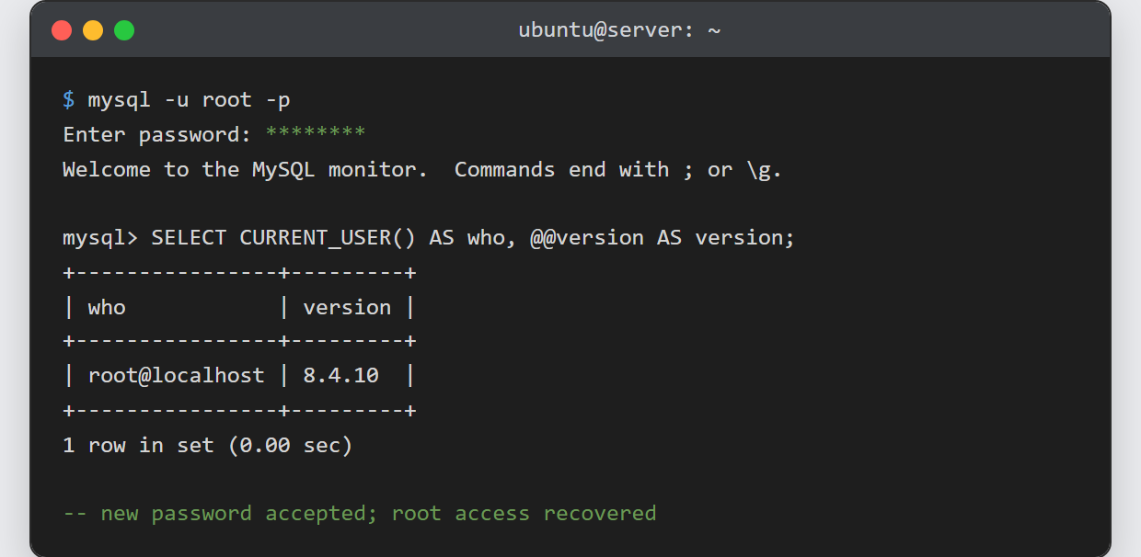Click the "Commands end with ; or \g." text
Viewport: 1141px width, 557px height.
click(x=618, y=169)
